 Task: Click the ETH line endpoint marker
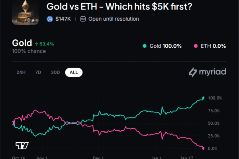(x=204, y=148)
